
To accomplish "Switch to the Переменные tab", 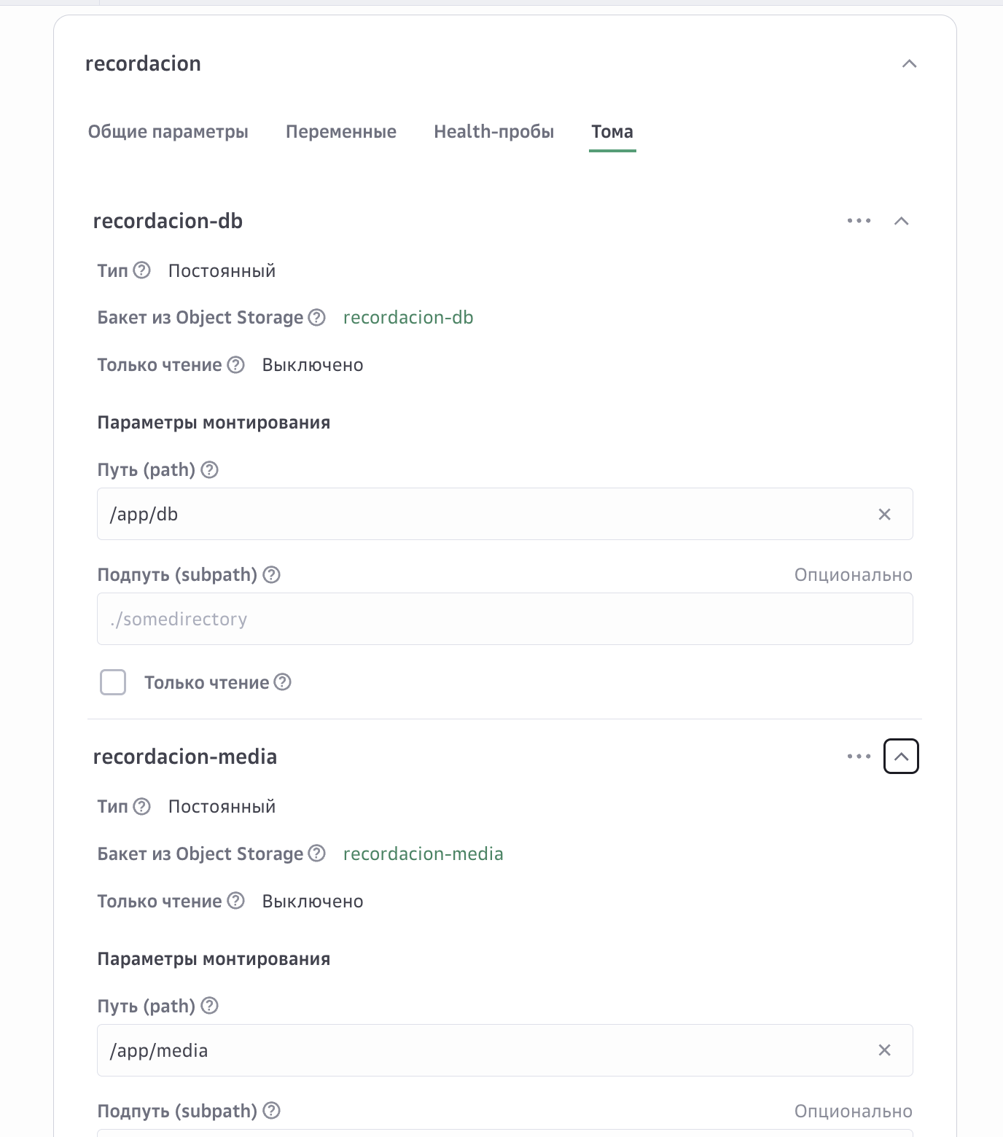I will tap(341, 132).
